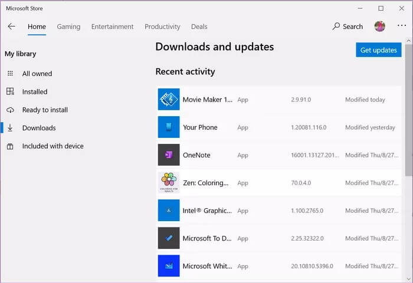Click the Microsoft To D... app name
The height and width of the screenshot is (283, 413).
207,238
